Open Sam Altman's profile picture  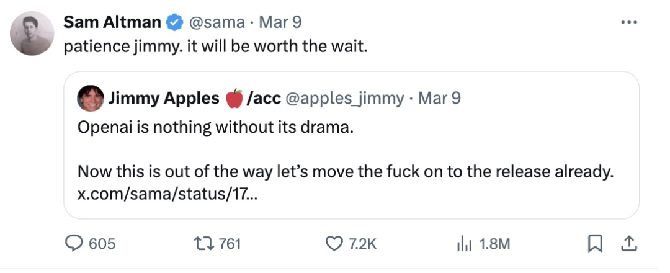tap(32, 34)
